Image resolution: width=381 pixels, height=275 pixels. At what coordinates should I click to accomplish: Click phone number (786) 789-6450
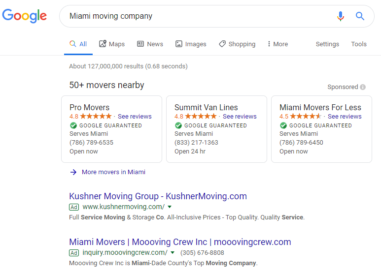(x=301, y=143)
